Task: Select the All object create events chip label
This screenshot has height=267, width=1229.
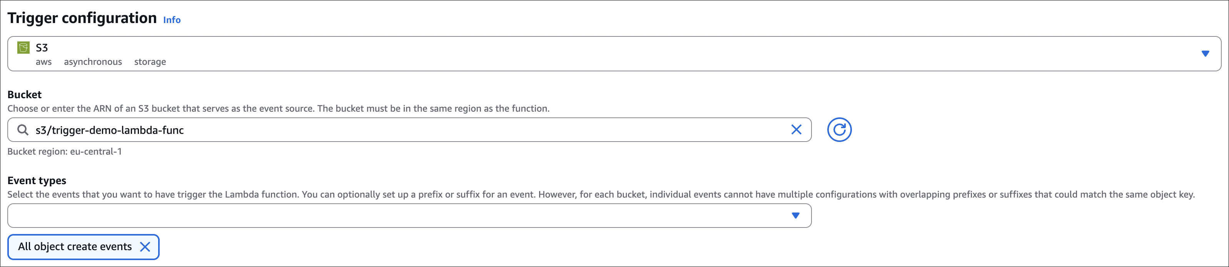Action: point(75,247)
